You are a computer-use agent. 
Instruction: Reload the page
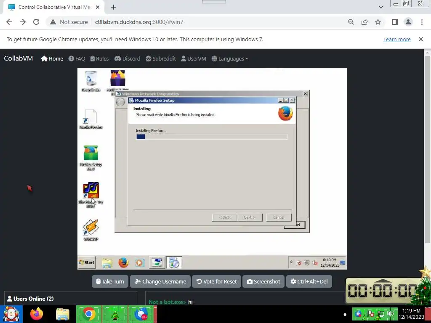(x=36, y=22)
